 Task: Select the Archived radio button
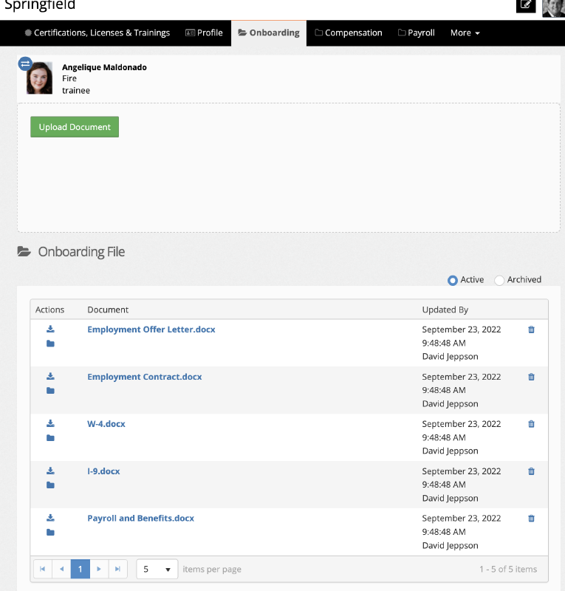499,281
